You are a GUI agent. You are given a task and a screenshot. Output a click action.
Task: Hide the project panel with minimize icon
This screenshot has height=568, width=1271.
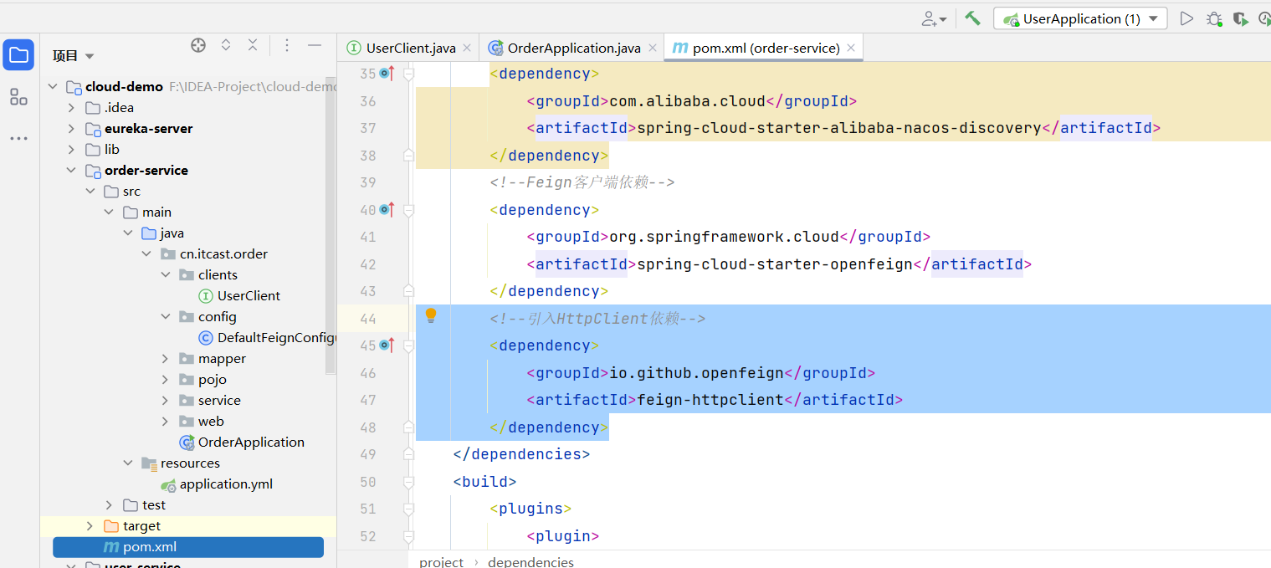click(315, 46)
